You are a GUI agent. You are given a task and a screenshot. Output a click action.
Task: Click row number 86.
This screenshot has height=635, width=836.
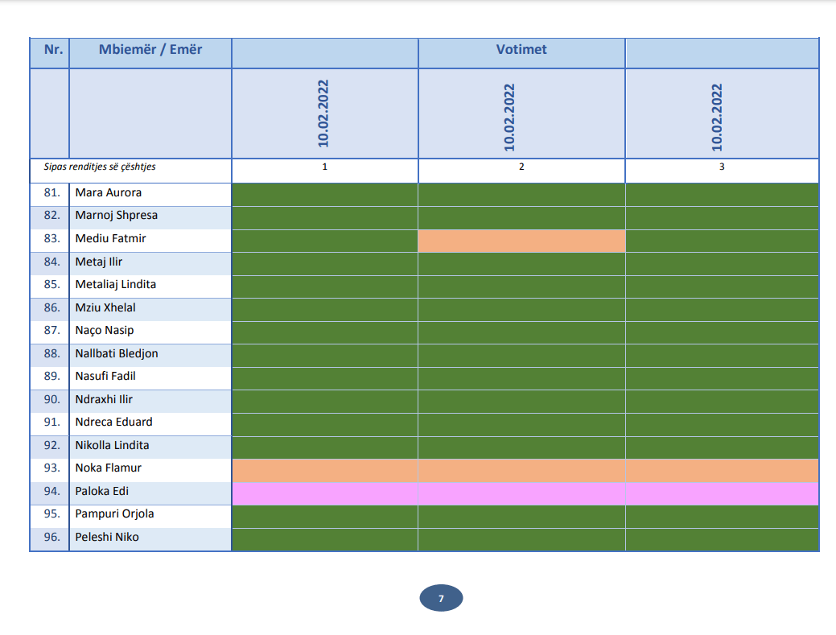52,308
